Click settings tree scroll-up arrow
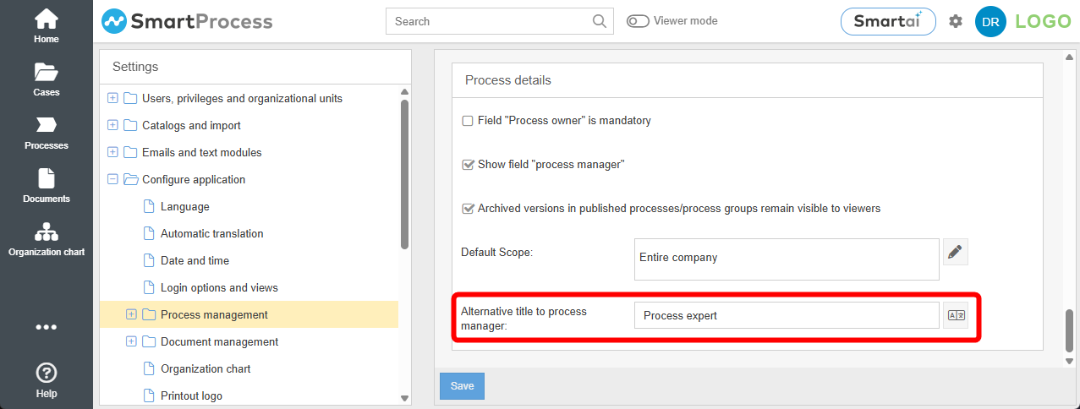Screen dimensions: 1080x409 [x=404, y=92]
